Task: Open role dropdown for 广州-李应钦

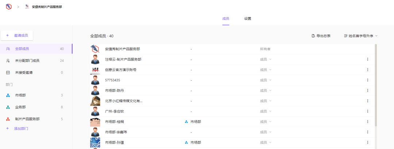Action: (x=266, y=111)
